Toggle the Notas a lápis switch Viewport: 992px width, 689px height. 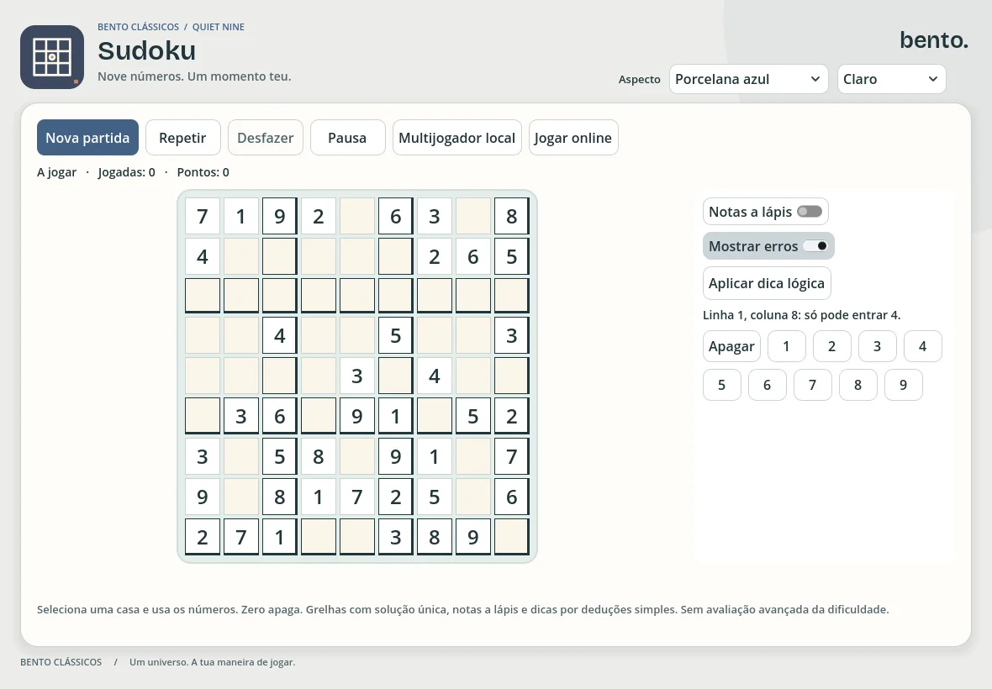(x=810, y=212)
